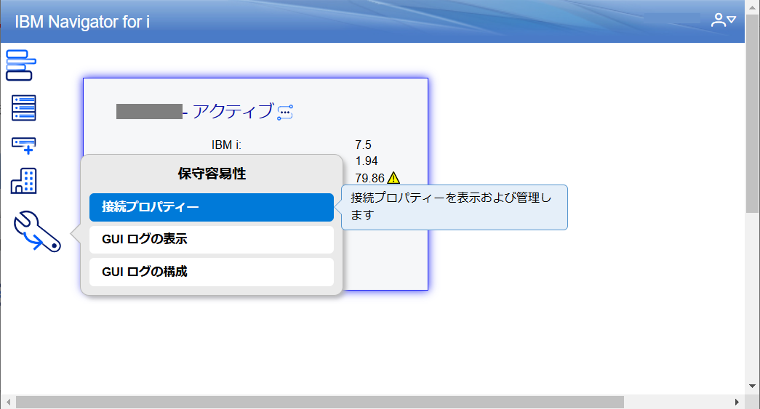
Task: Click the IBM Navigator for i title
Action: point(82,22)
